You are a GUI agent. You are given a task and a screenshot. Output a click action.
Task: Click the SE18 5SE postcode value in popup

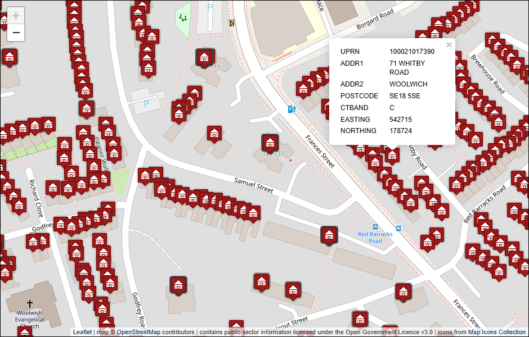point(405,96)
